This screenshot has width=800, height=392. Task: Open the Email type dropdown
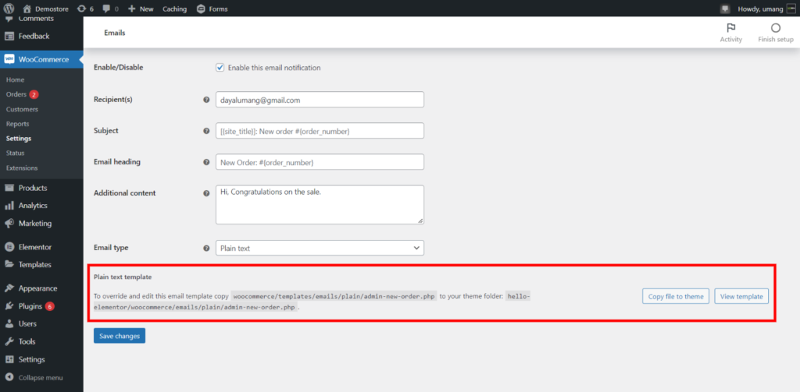pyautogui.click(x=320, y=248)
